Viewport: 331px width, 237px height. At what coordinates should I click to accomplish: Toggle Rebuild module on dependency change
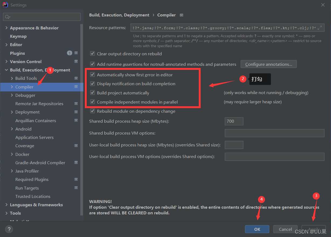[x=92, y=111]
